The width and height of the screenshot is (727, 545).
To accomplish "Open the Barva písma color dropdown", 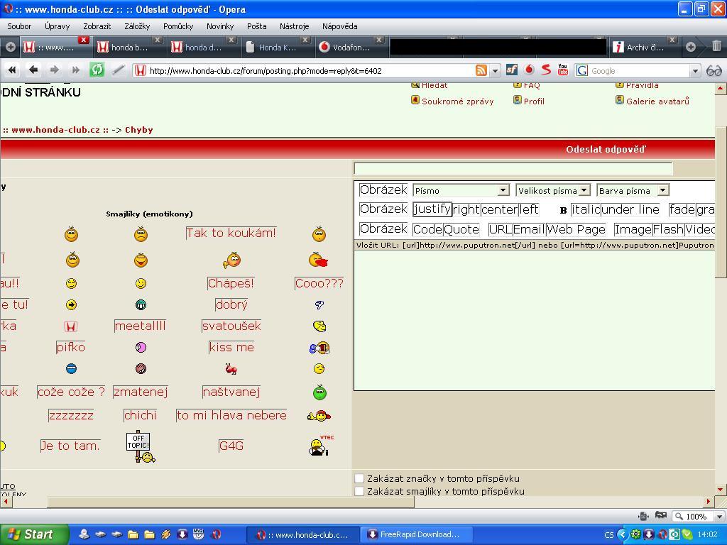I will point(632,190).
